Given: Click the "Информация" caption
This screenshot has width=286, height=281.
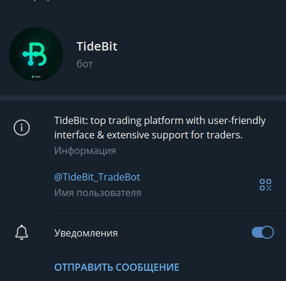Looking at the screenshot, I should (85, 150).
